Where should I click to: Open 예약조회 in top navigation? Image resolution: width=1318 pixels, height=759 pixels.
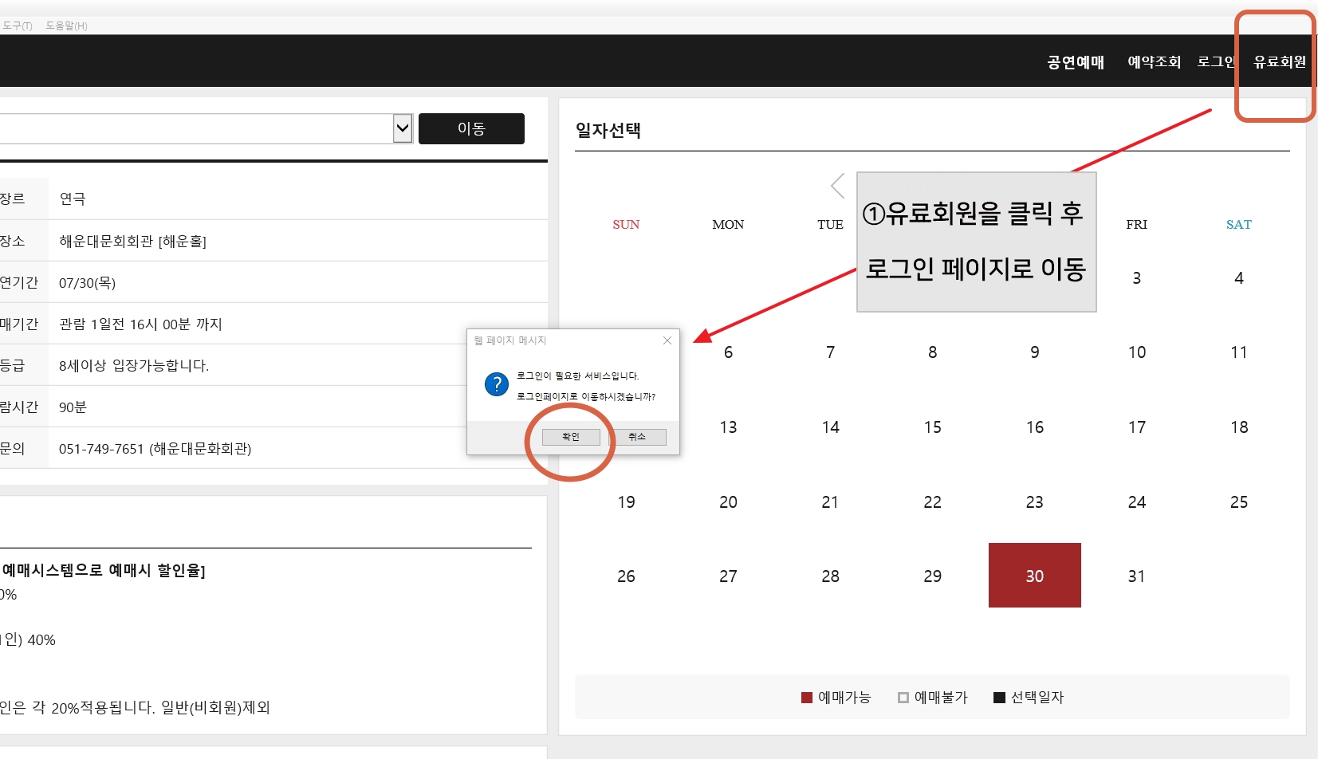click(1154, 62)
